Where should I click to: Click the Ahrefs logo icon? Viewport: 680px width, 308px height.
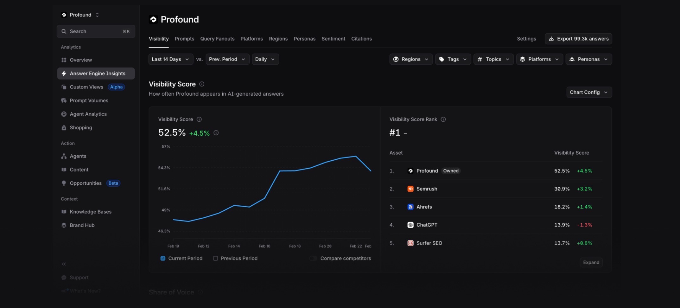point(410,207)
